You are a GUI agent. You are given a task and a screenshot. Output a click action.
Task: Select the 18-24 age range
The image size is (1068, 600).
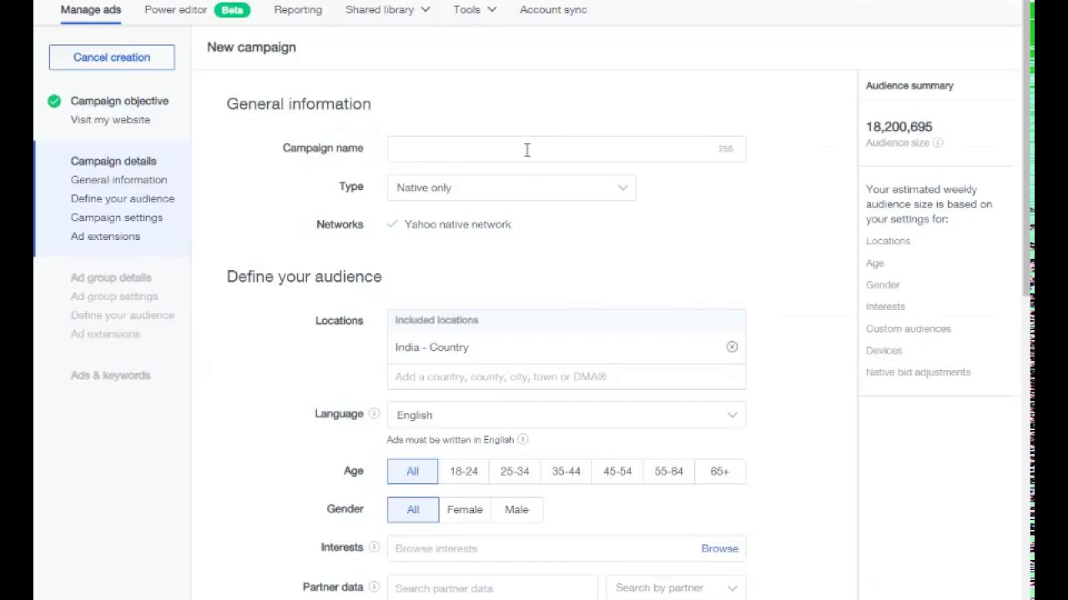tap(464, 472)
